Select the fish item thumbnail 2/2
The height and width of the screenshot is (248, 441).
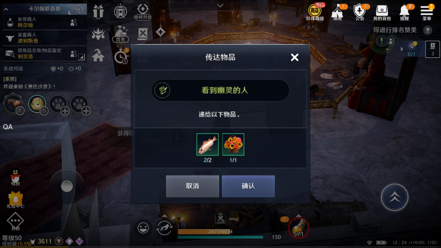coord(207,144)
